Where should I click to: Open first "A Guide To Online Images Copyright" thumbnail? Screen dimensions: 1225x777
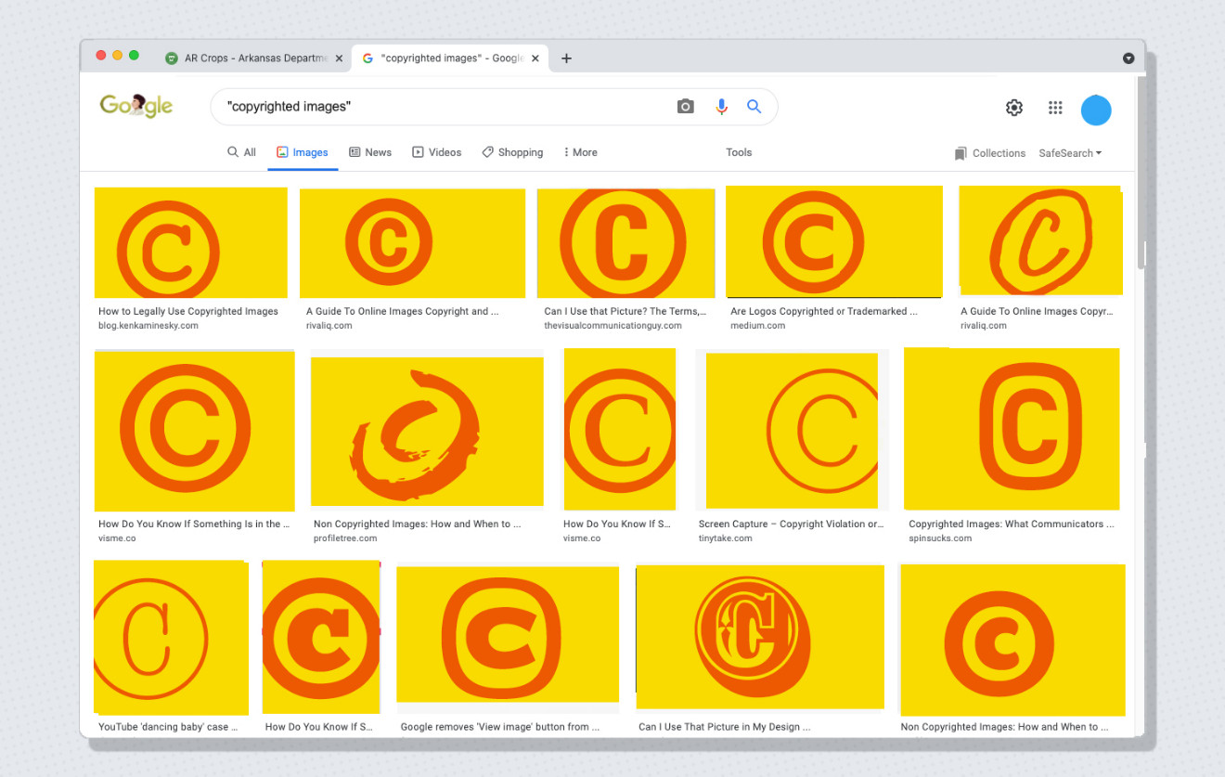point(412,242)
